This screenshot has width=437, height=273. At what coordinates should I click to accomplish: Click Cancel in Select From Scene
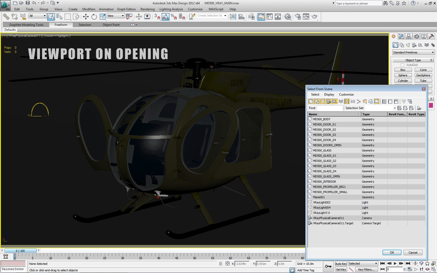(x=413, y=253)
